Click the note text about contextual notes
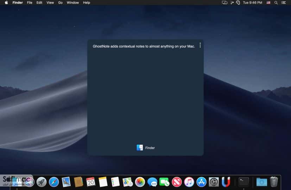Screen dimensions: 291x190 (x=144, y=46)
